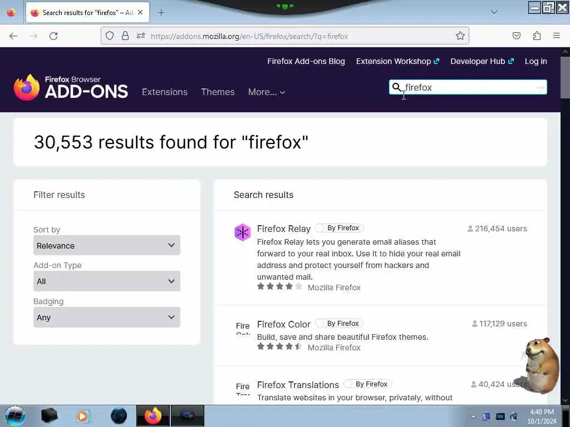Open the Firefox hamburger application menu
Image resolution: width=570 pixels, height=427 pixels.
tap(557, 36)
